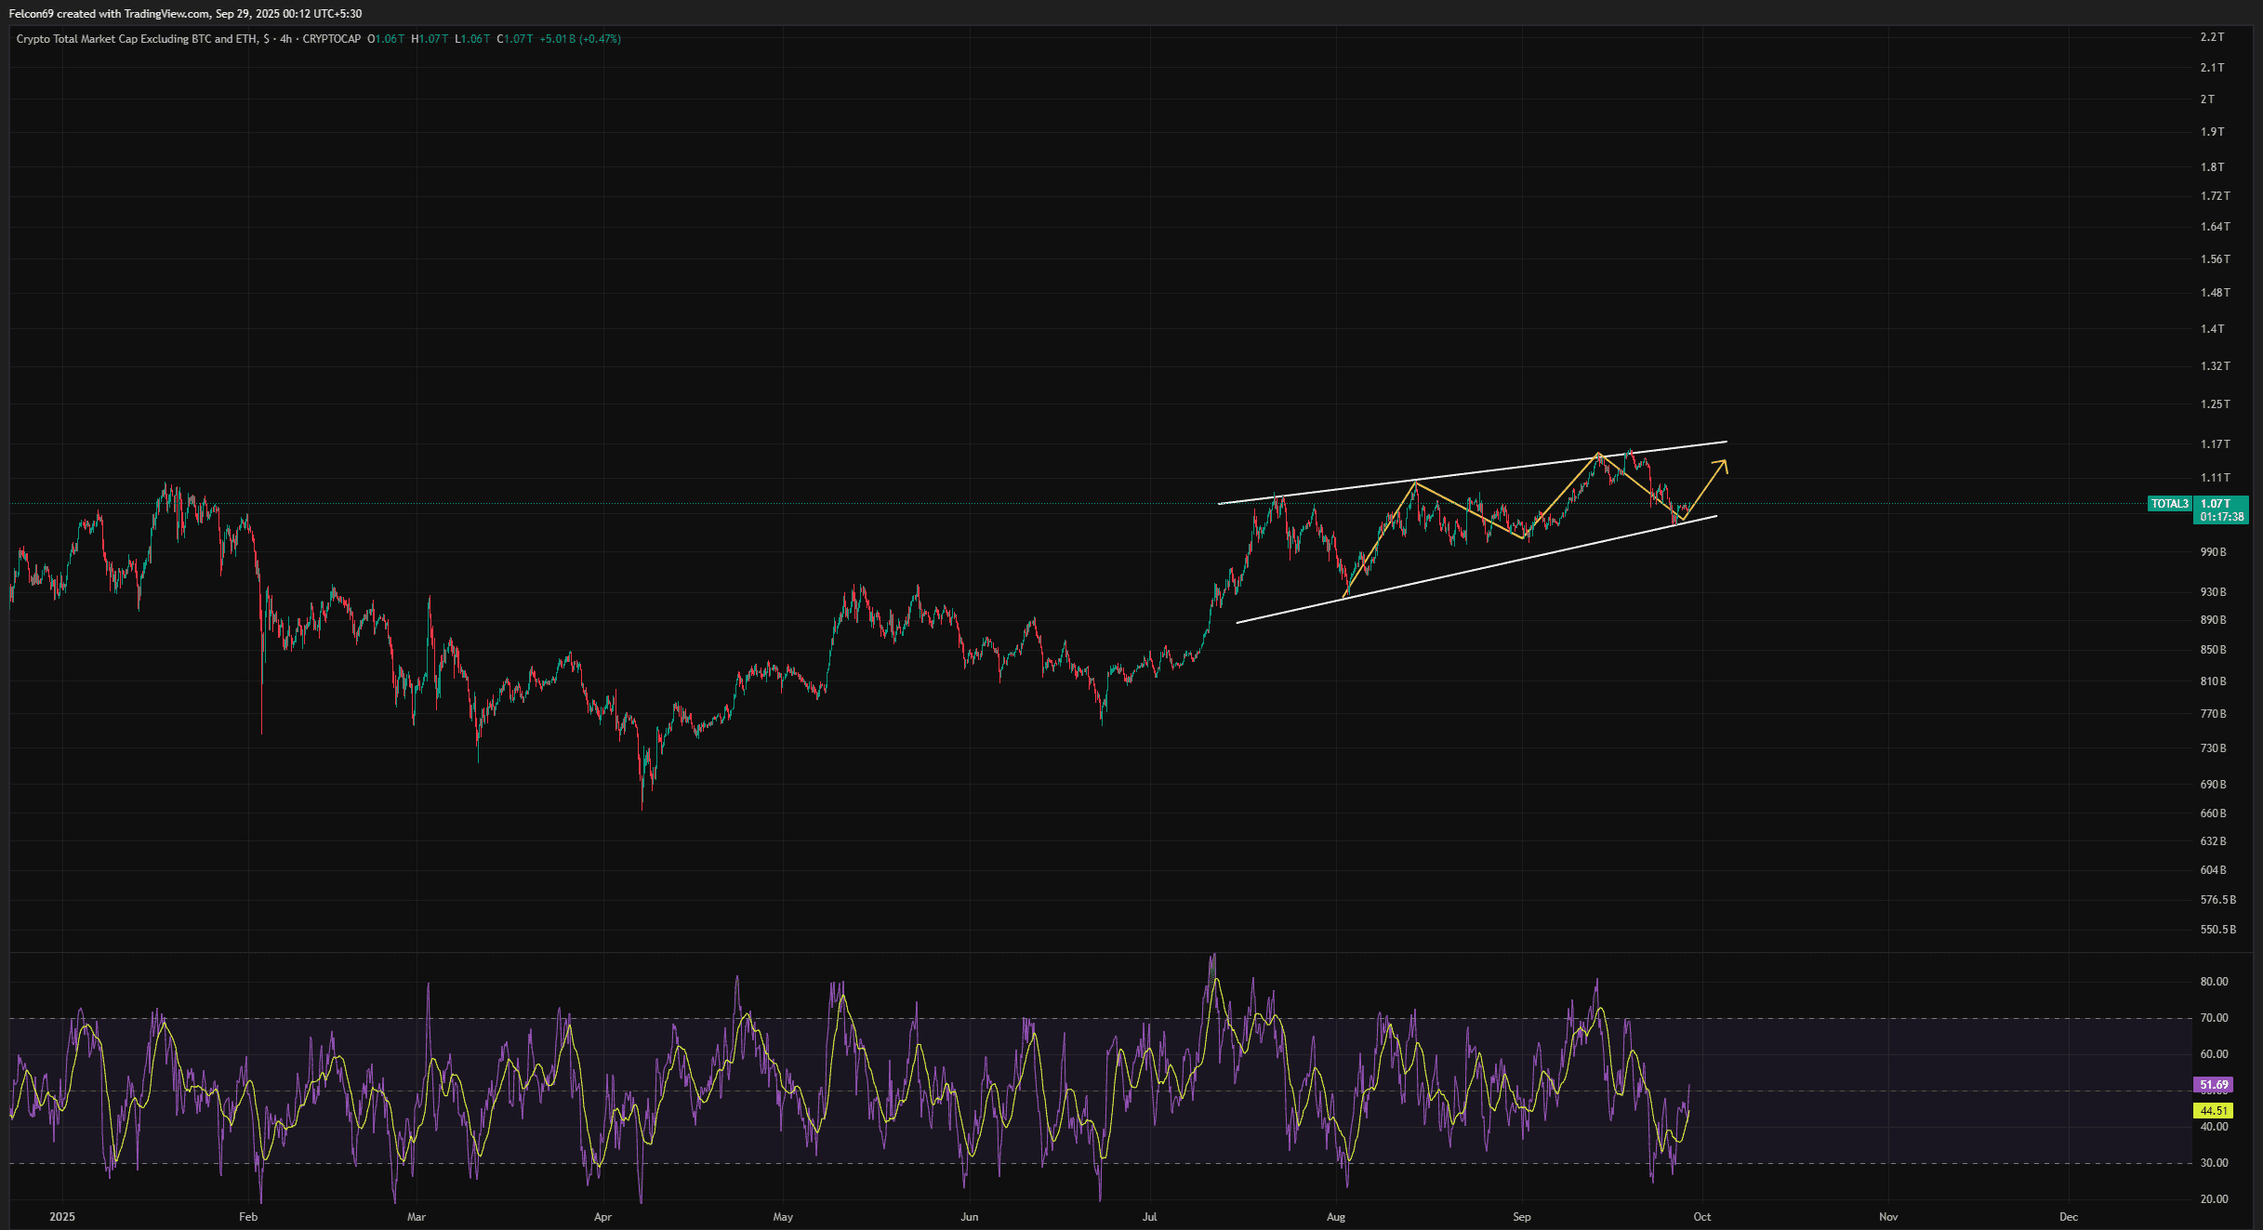This screenshot has height=1230, width=2263.
Task: Click the 2.2T price scale label
Action: tap(2212, 37)
